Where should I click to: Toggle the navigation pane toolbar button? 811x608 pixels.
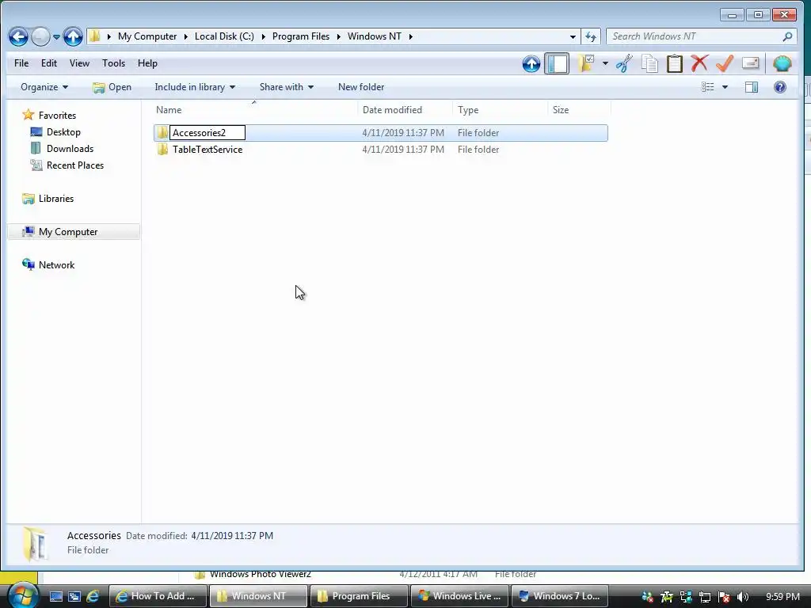pyautogui.click(x=557, y=63)
